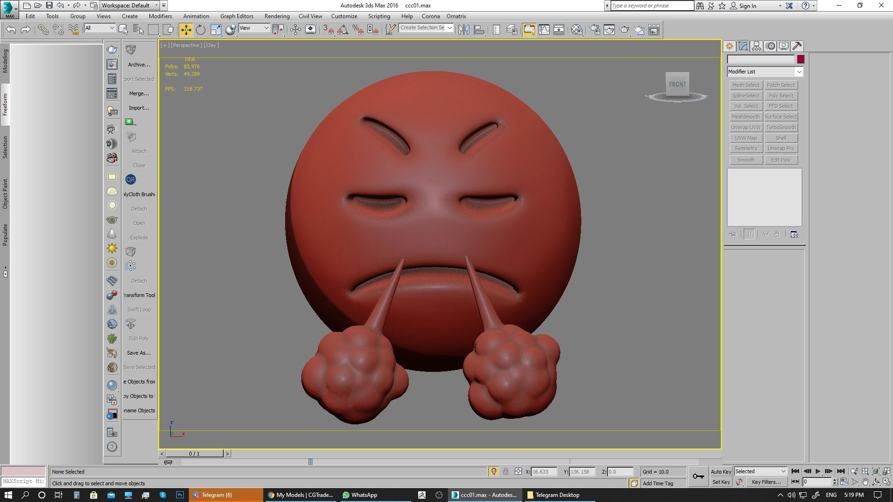Open the selection filter All dropdown
893x502 pixels.
point(99,28)
